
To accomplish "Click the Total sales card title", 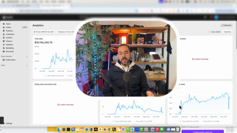I will click(x=39, y=39).
